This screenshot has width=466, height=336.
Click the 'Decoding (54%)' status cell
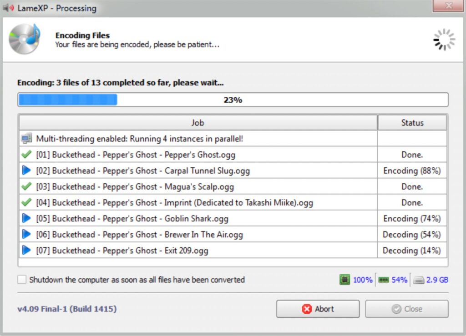click(411, 235)
